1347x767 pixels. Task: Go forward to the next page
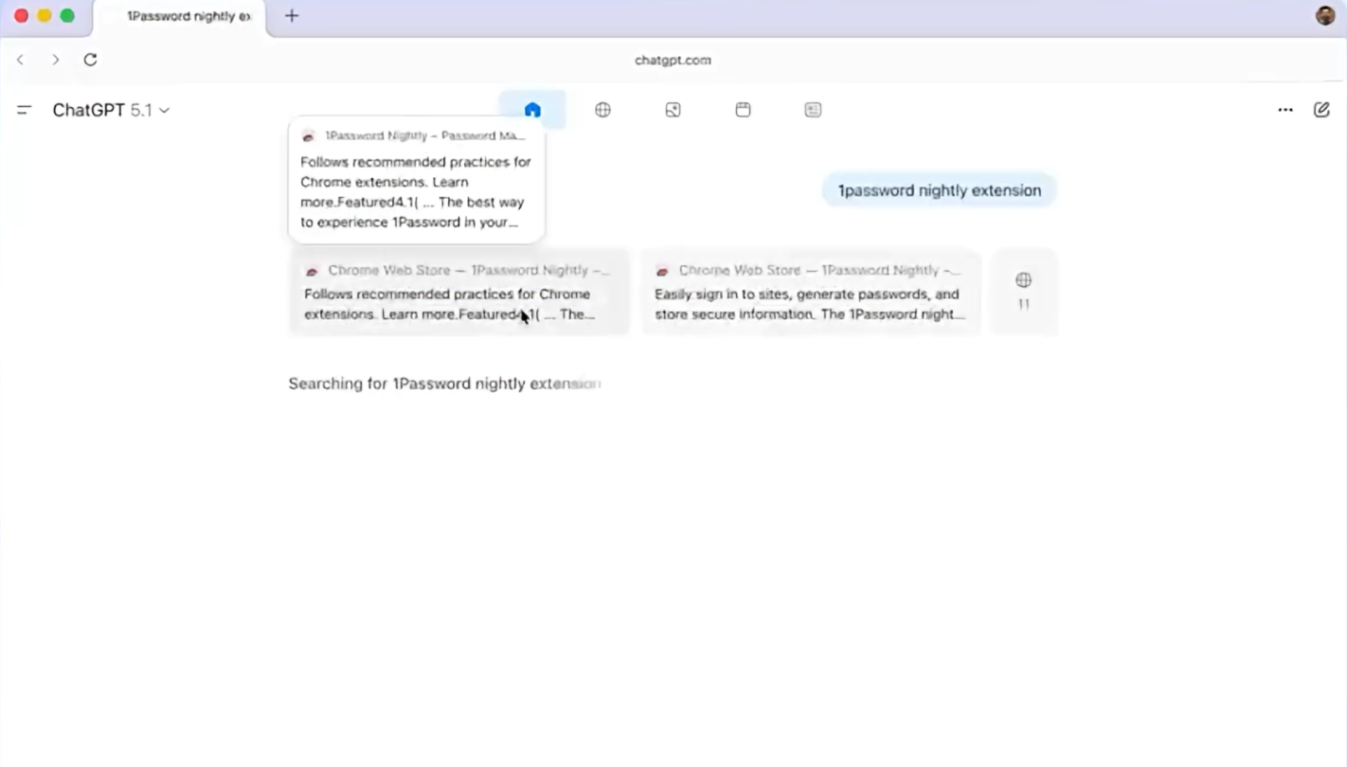point(56,60)
